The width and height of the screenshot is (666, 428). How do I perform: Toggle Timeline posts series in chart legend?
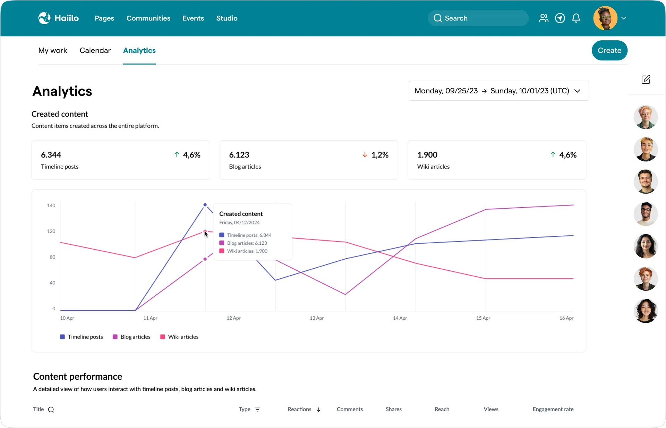coord(82,337)
